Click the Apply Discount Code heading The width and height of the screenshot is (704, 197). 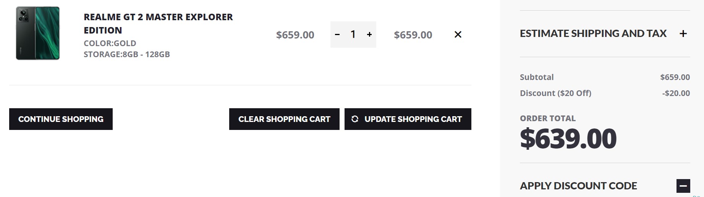pyautogui.click(x=578, y=186)
